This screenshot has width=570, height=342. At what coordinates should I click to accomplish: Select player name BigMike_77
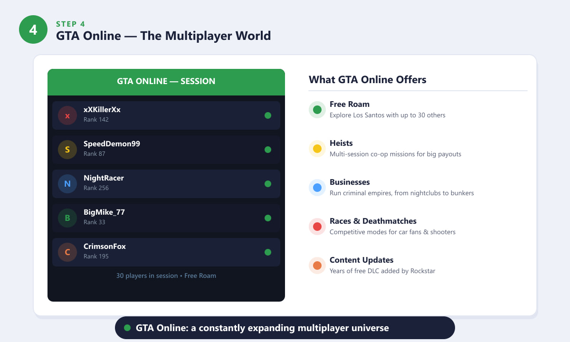point(104,212)
